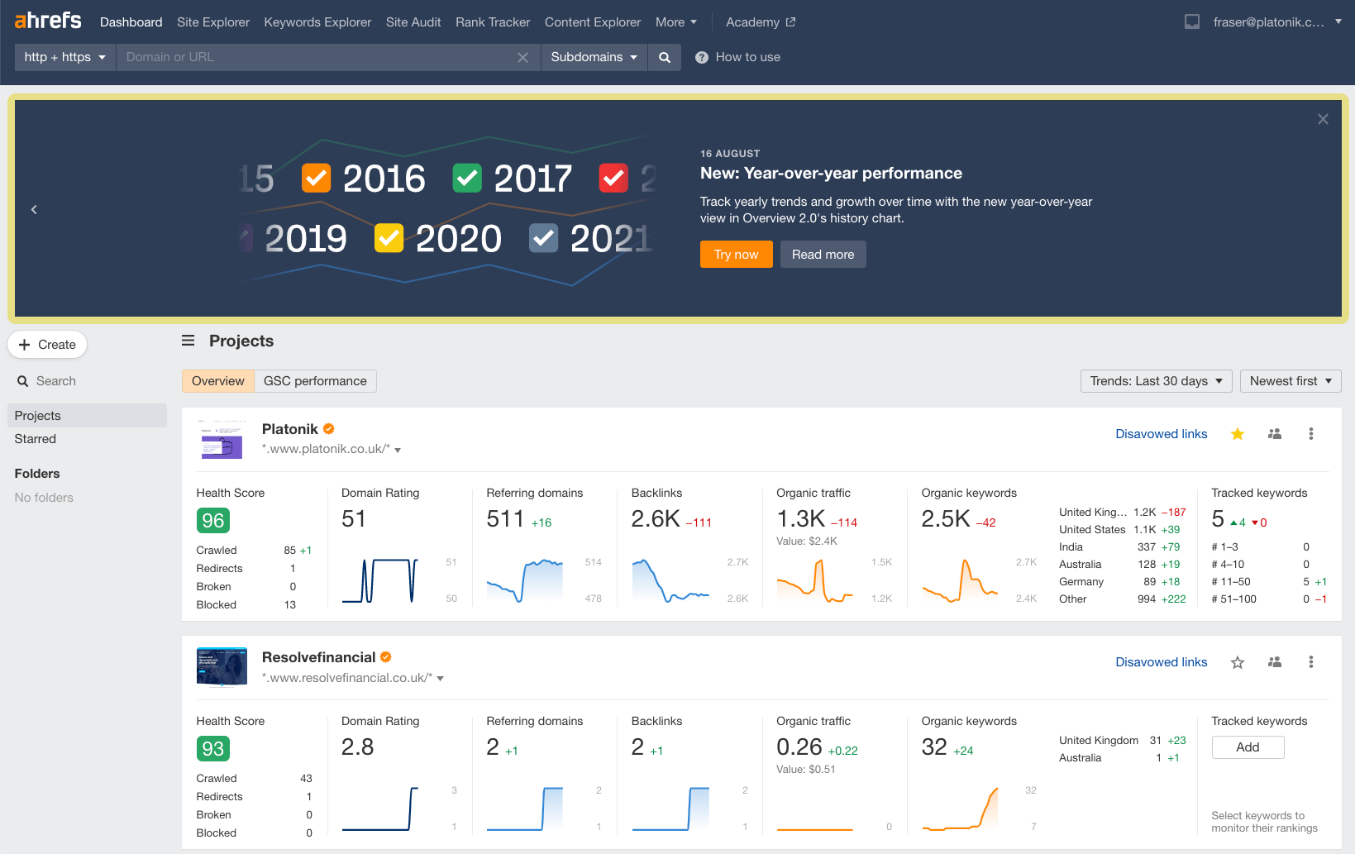Clear the Domain or URL field with the X
Viewport: 1355px width, 854px height.
coord(523,57)
